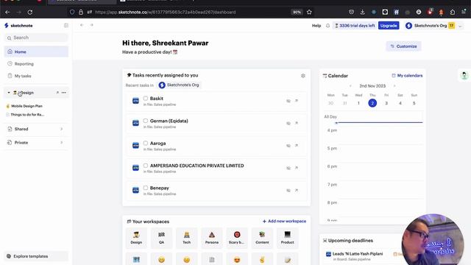
Task: Check the Benepay task checkbox
Action: (146, 188)
